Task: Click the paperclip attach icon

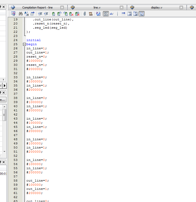Action: (x=85, y=14)
